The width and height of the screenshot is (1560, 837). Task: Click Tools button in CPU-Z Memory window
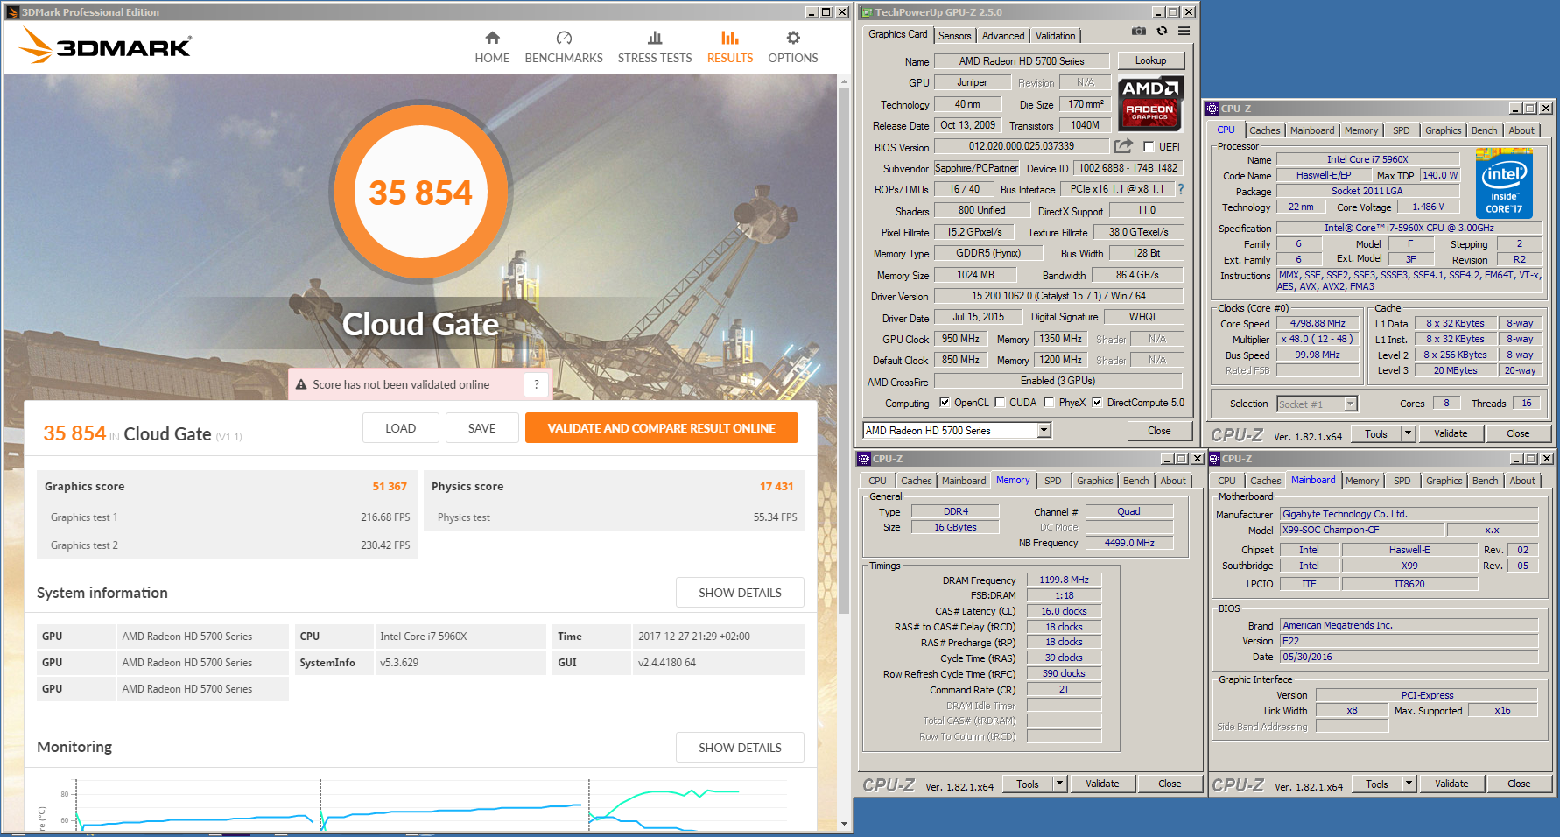point(1028,784)
